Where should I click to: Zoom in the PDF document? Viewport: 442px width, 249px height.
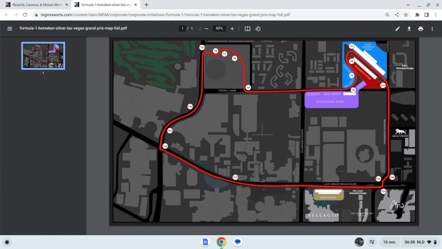tap(232, 28)
